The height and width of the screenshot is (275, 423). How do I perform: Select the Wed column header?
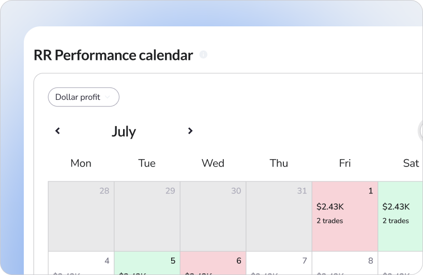pyautogui.click(x=213, y=163)
